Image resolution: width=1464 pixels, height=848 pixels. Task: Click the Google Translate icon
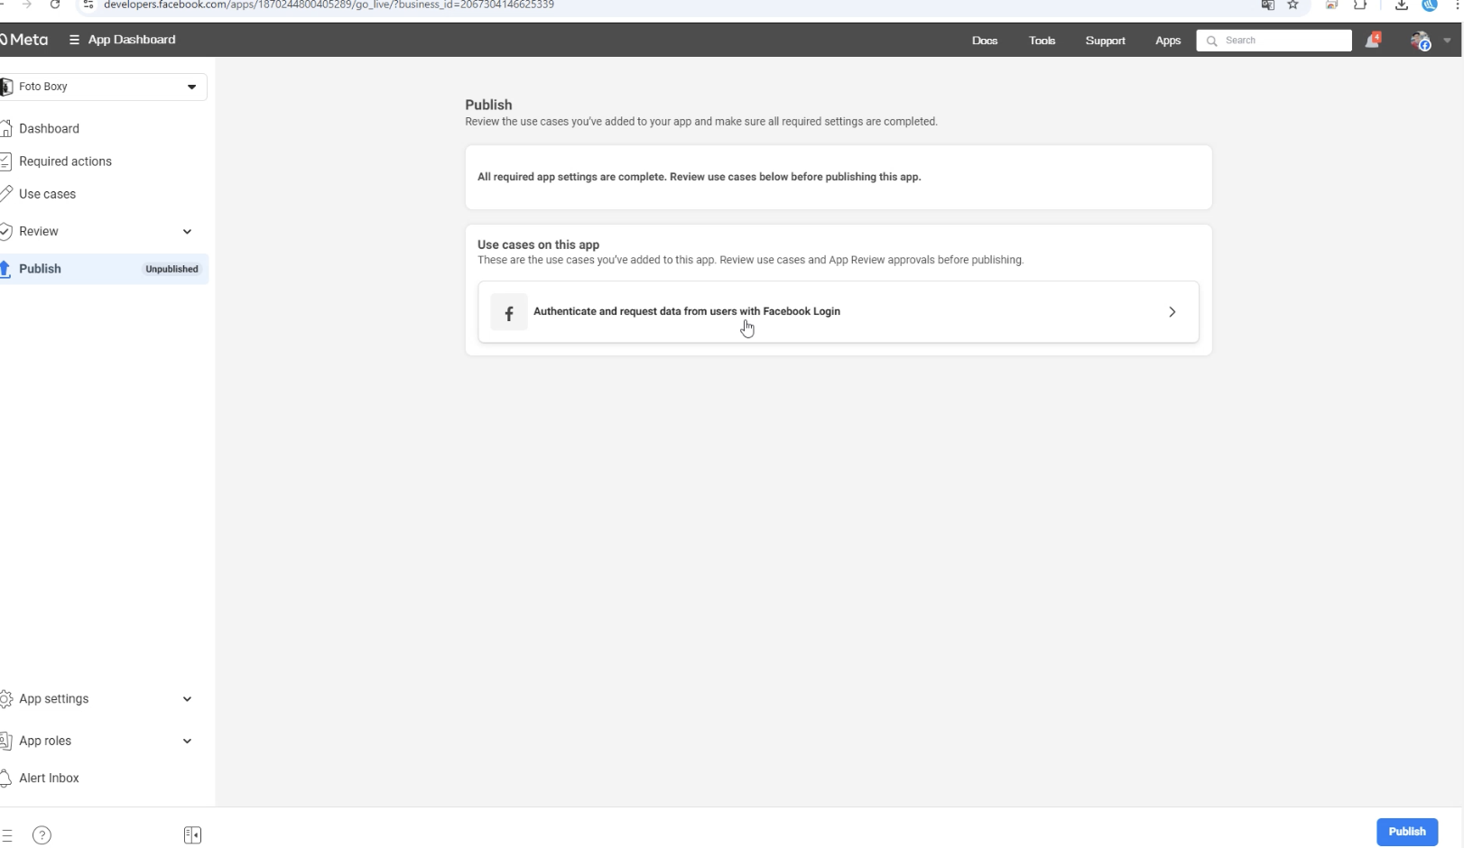click(1267, 5)
